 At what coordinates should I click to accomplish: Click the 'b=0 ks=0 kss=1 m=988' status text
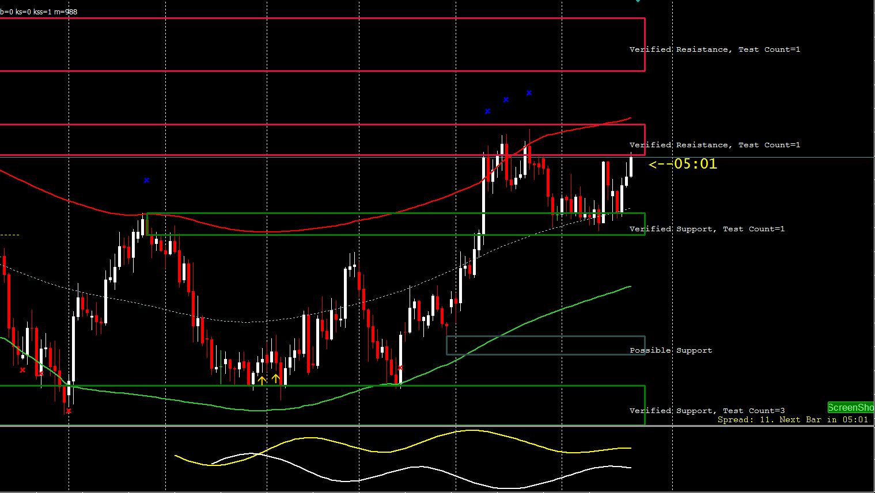[x=39, y=12]
